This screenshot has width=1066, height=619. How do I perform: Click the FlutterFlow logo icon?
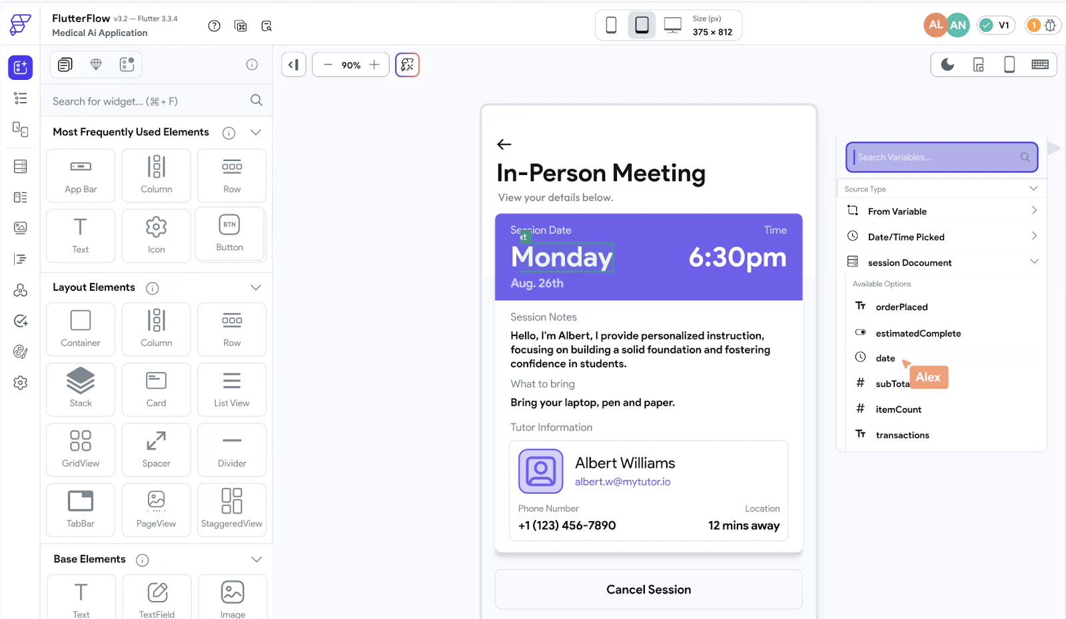(x=21, y=25)
